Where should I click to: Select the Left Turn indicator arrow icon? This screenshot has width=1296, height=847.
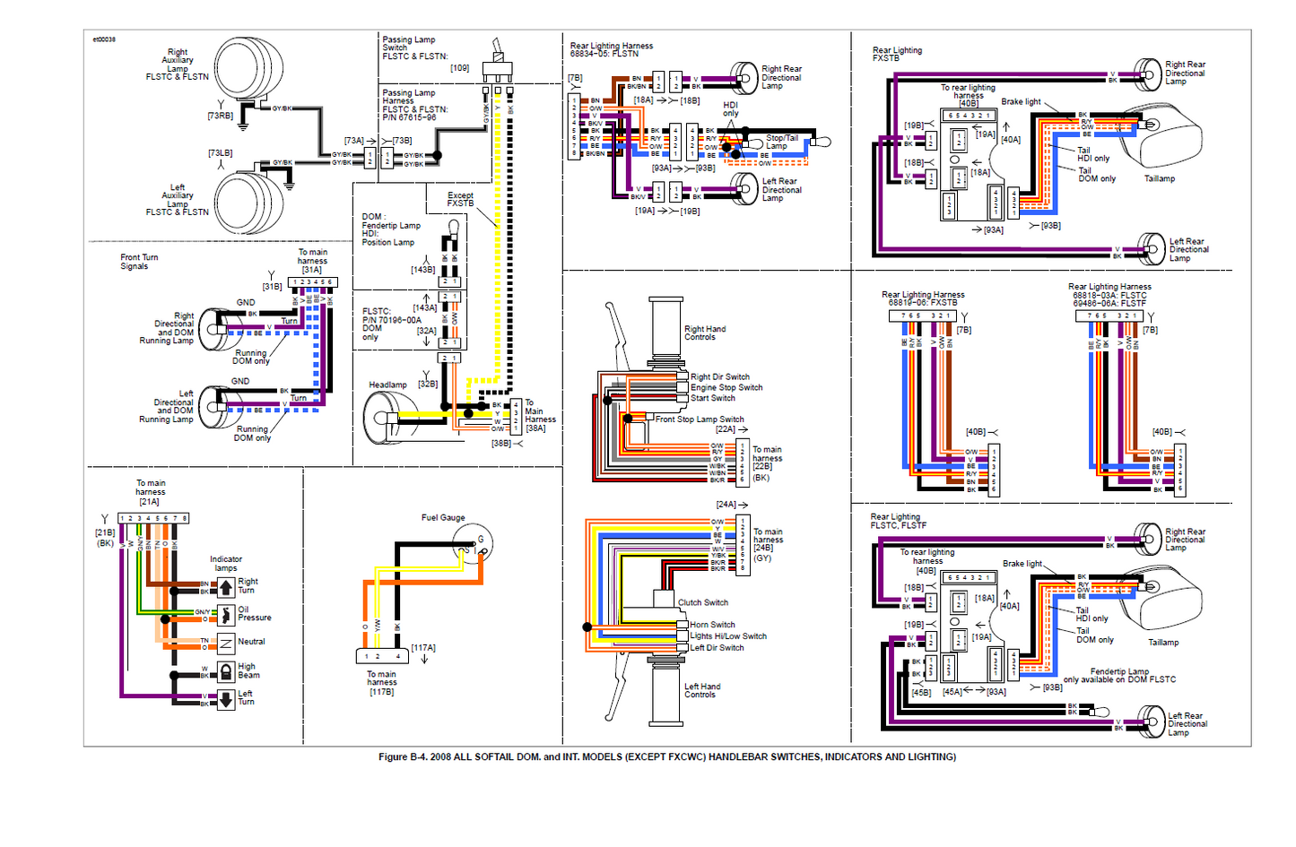click(x=226, y=698)
